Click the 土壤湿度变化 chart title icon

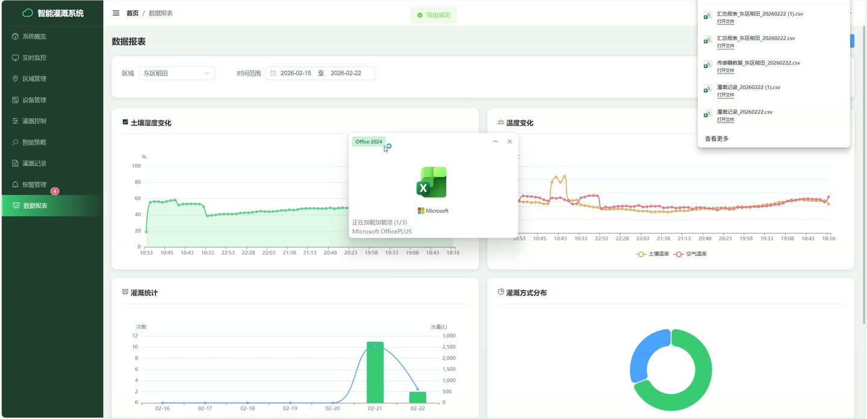click(x=125, y=122)
